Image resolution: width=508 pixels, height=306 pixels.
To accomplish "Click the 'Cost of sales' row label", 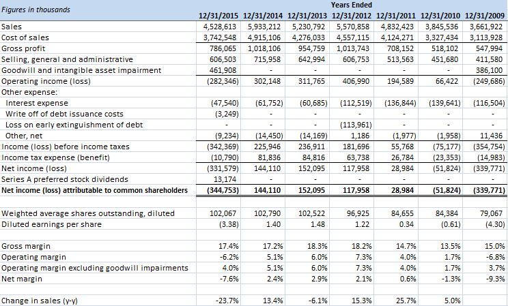I will pyautogui.click(x=25, y=37).
